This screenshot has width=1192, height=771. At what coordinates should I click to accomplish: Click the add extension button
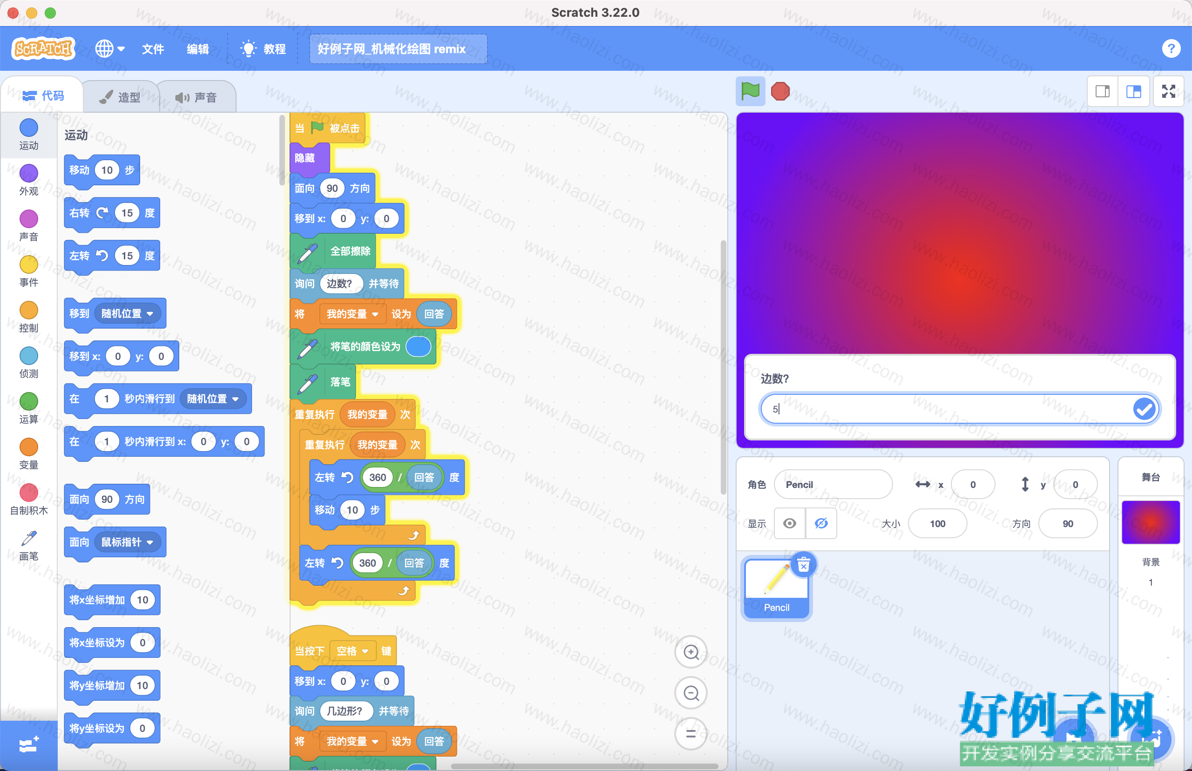[x=28, y=745]
